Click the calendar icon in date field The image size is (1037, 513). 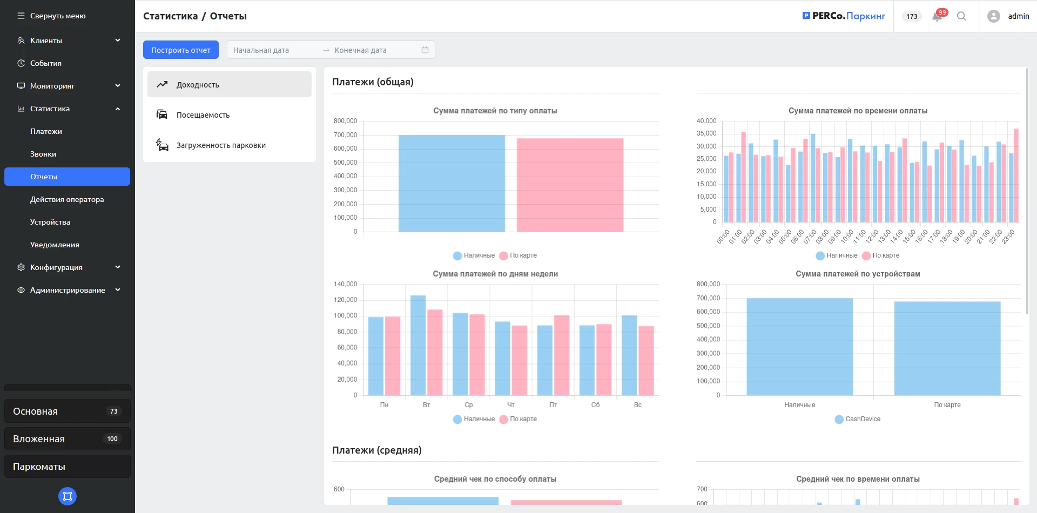click(x=425, y=50)
